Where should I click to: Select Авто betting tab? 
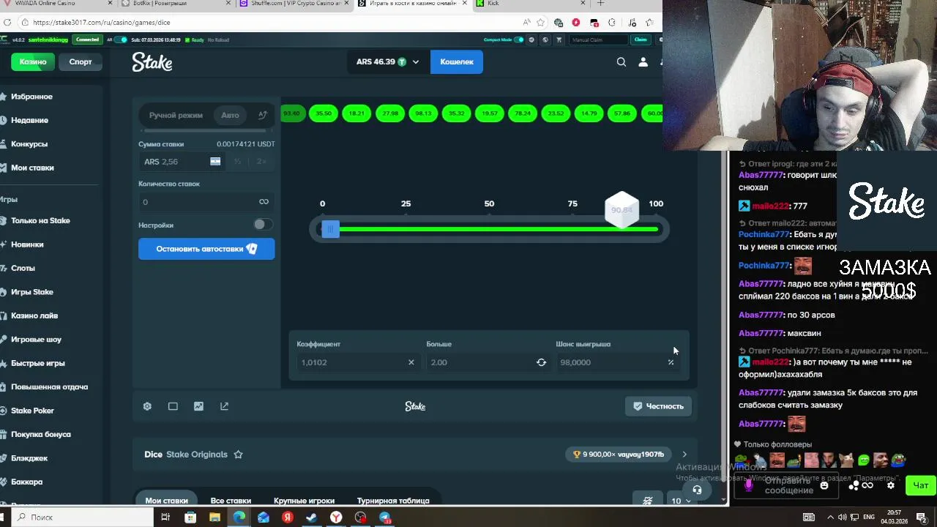pos(230,115)
